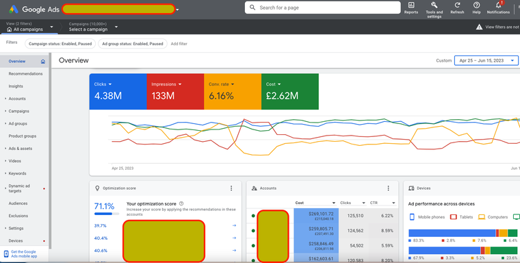Open Accounts card three-dot menu
Viewport: 520px width, 263px height.
click(388, 188)
